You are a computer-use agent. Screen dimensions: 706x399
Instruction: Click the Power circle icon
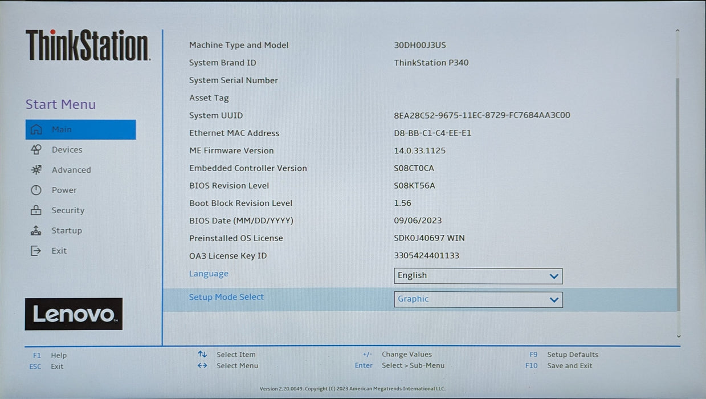point(36,190)
